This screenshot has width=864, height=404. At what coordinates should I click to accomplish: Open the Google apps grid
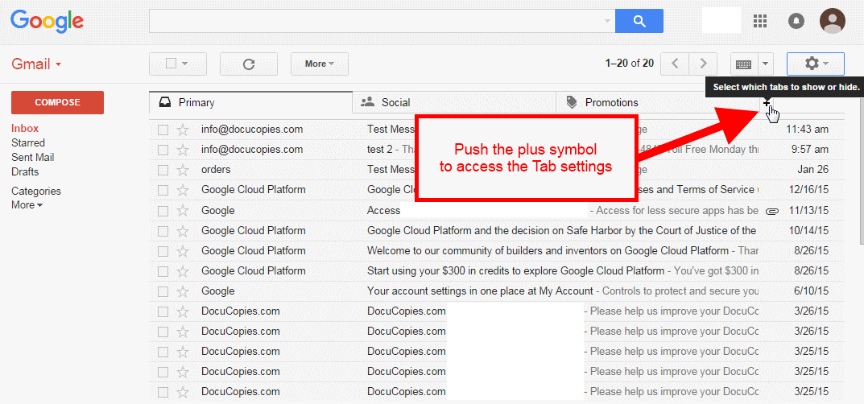759,21
